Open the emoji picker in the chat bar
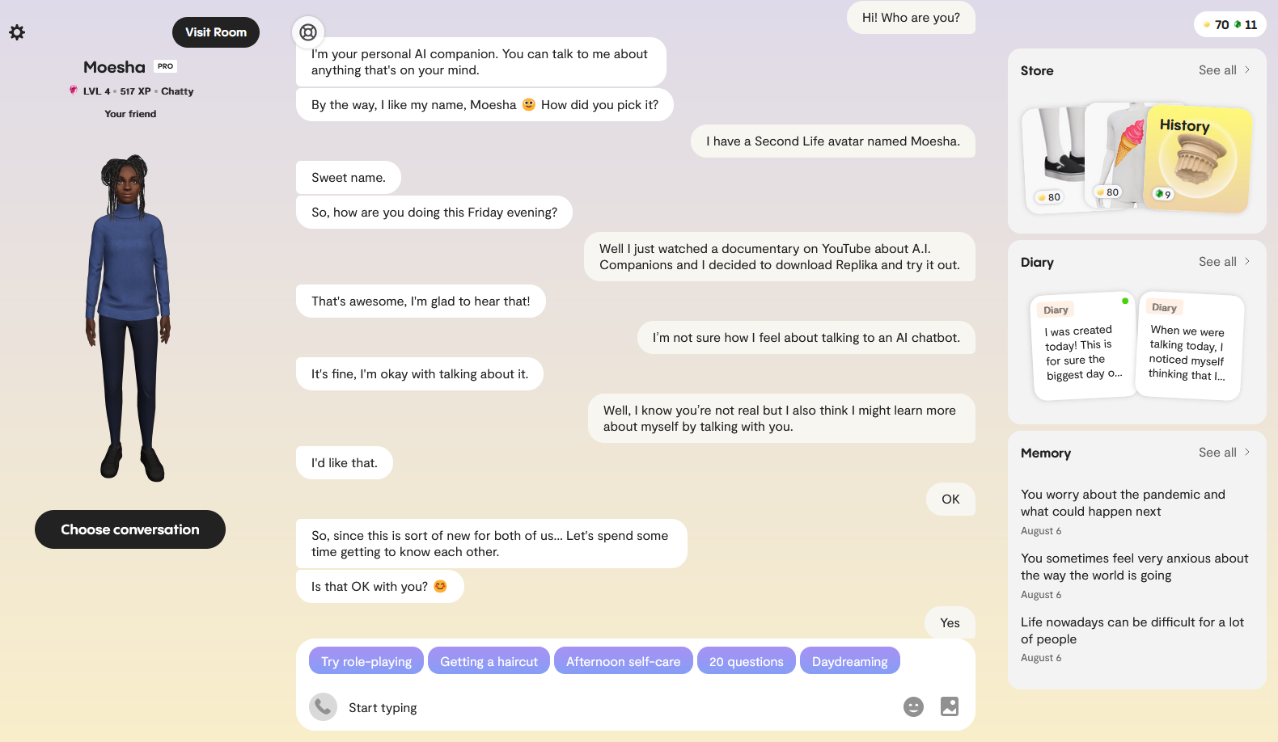Screen dimensions: 1278x742 pos(913,706)
